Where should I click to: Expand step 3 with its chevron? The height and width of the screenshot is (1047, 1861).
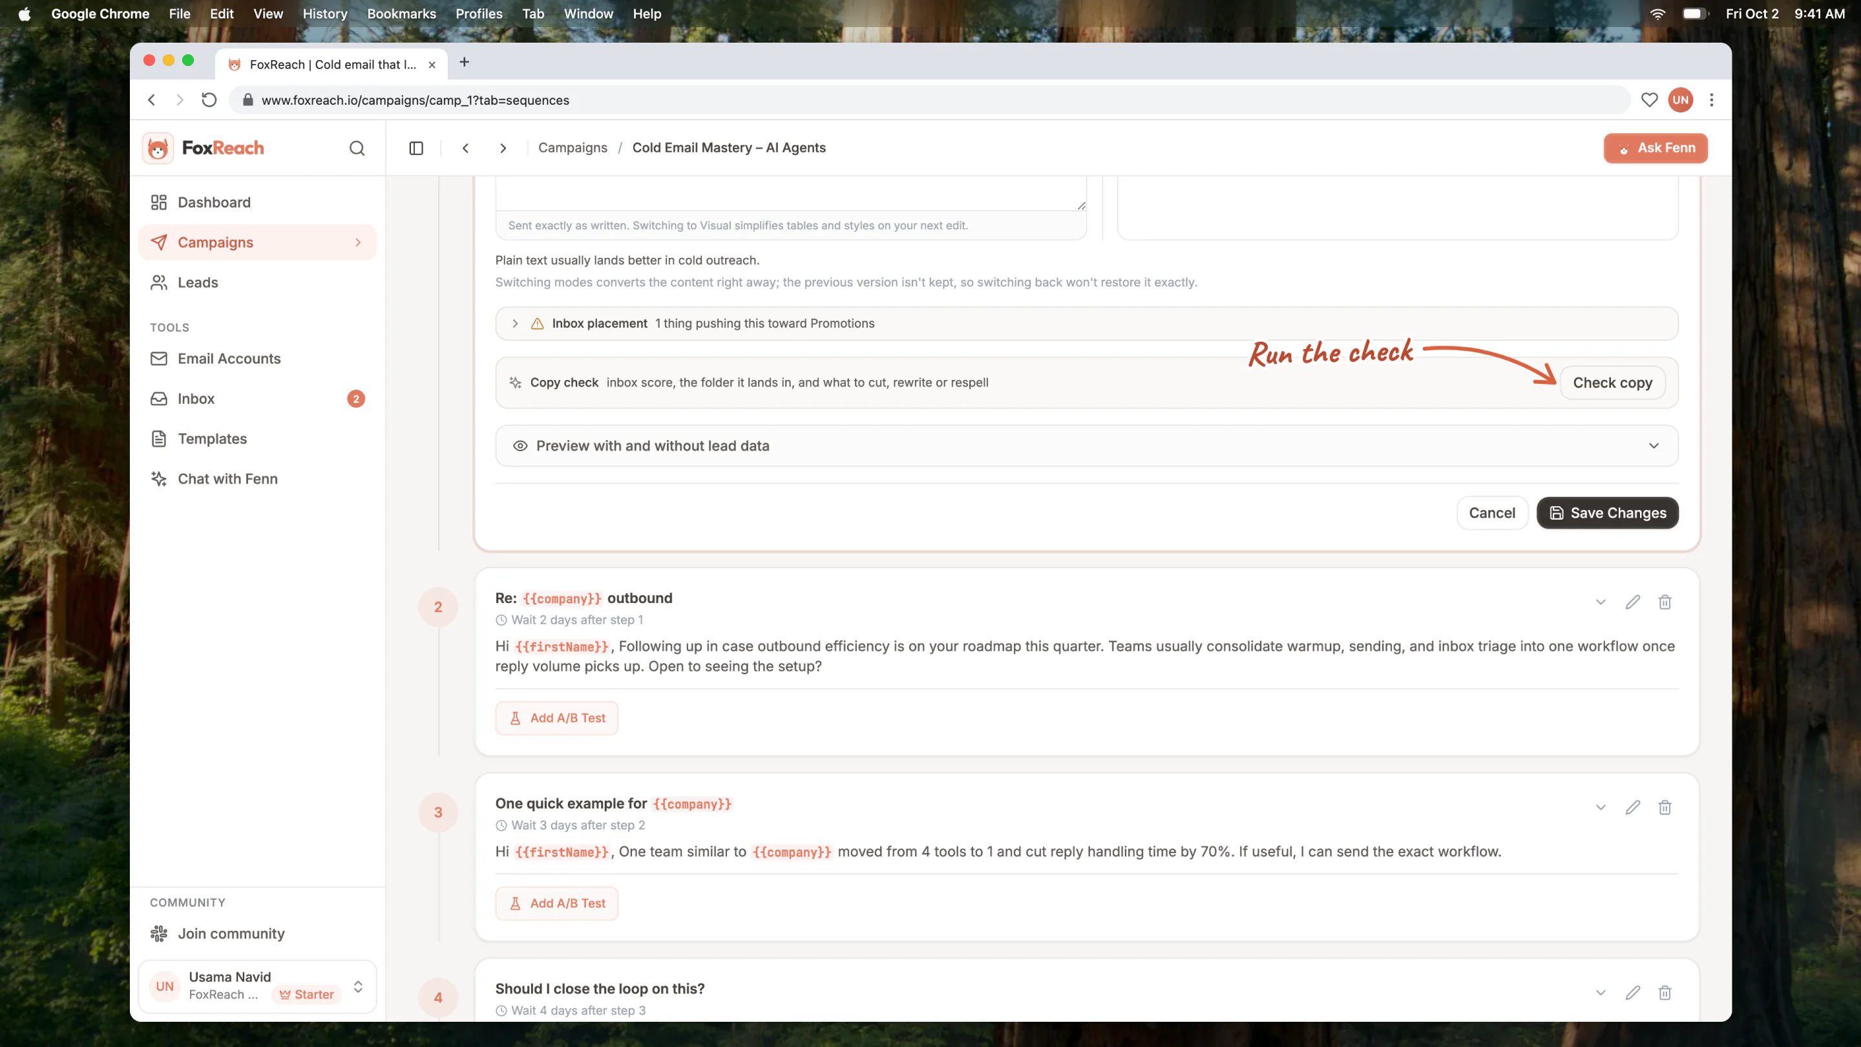pos(1601,807)
